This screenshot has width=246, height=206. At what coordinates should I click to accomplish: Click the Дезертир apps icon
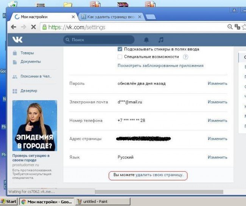(x=15, y=91)
